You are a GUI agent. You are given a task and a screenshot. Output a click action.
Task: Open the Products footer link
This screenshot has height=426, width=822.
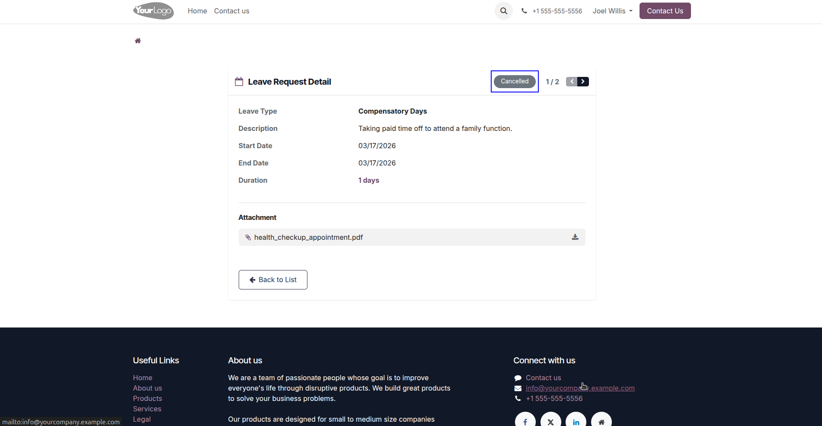pyautogui.click(x=147, y=398)
